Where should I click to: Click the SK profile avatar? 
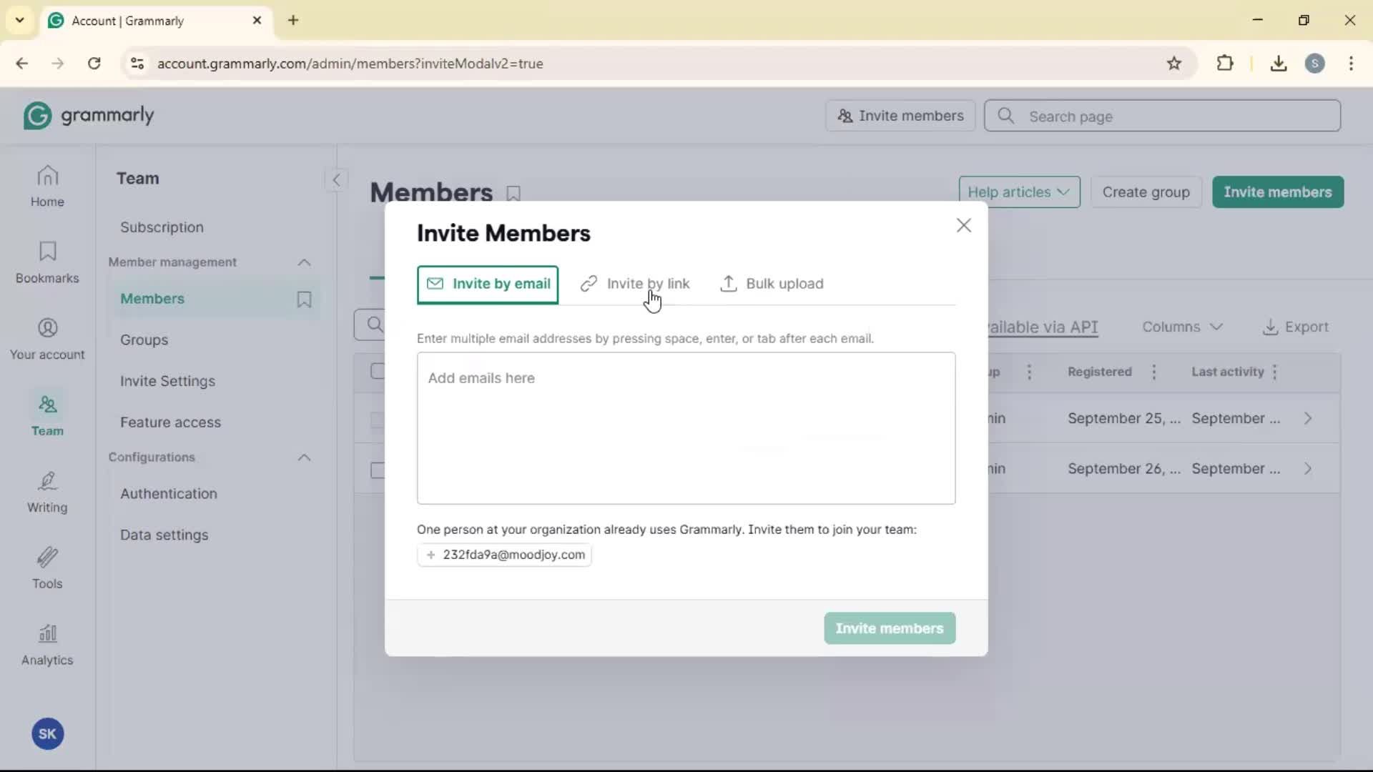47,733
